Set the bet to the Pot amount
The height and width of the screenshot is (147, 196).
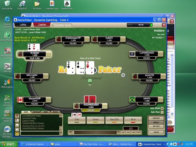coord(139,133)
